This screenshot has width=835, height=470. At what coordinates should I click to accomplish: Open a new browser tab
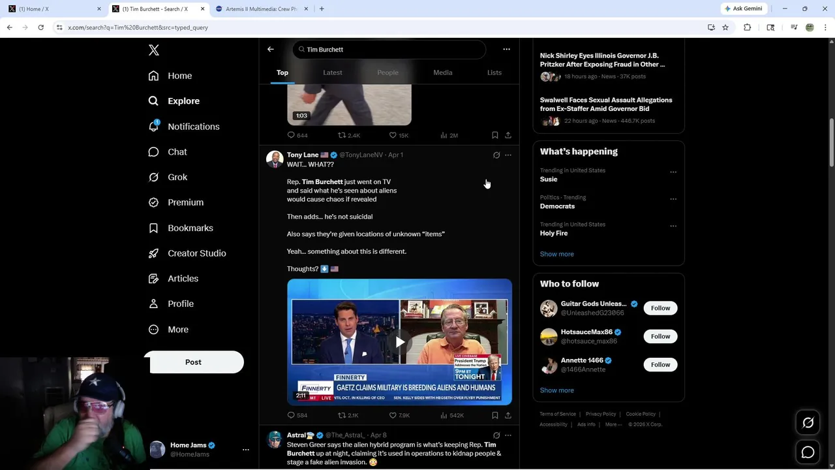point(322,9)
